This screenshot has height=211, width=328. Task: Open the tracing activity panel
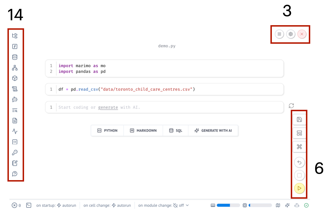pyautogui.click(x=15, y=132)
